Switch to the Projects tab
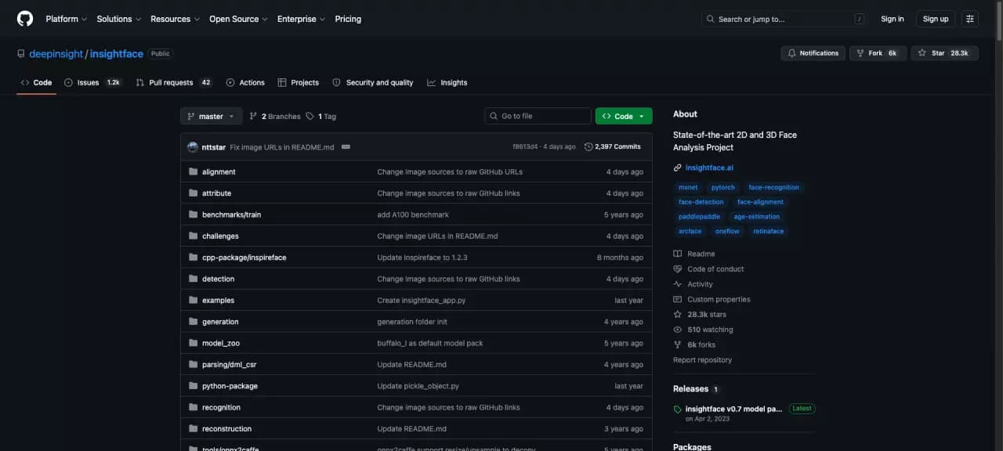 [299, 82]
